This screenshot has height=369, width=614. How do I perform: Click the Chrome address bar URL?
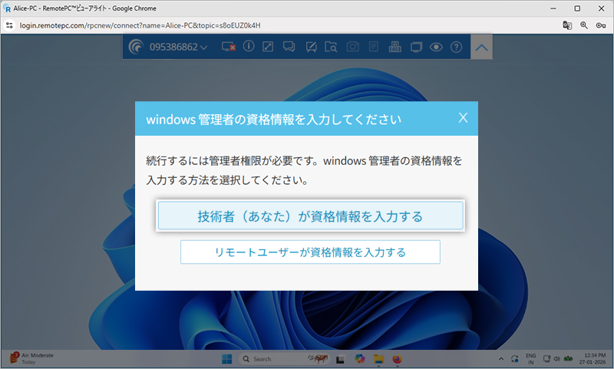click(x=140, y=25)
